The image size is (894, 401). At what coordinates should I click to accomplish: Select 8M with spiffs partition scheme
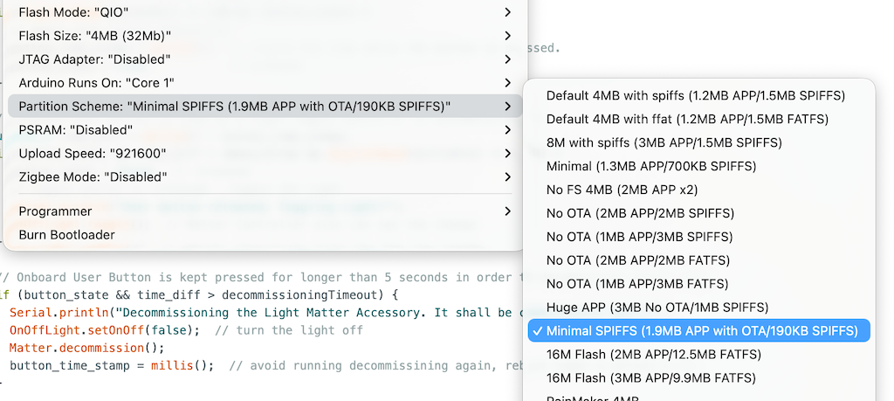point(664,142)
